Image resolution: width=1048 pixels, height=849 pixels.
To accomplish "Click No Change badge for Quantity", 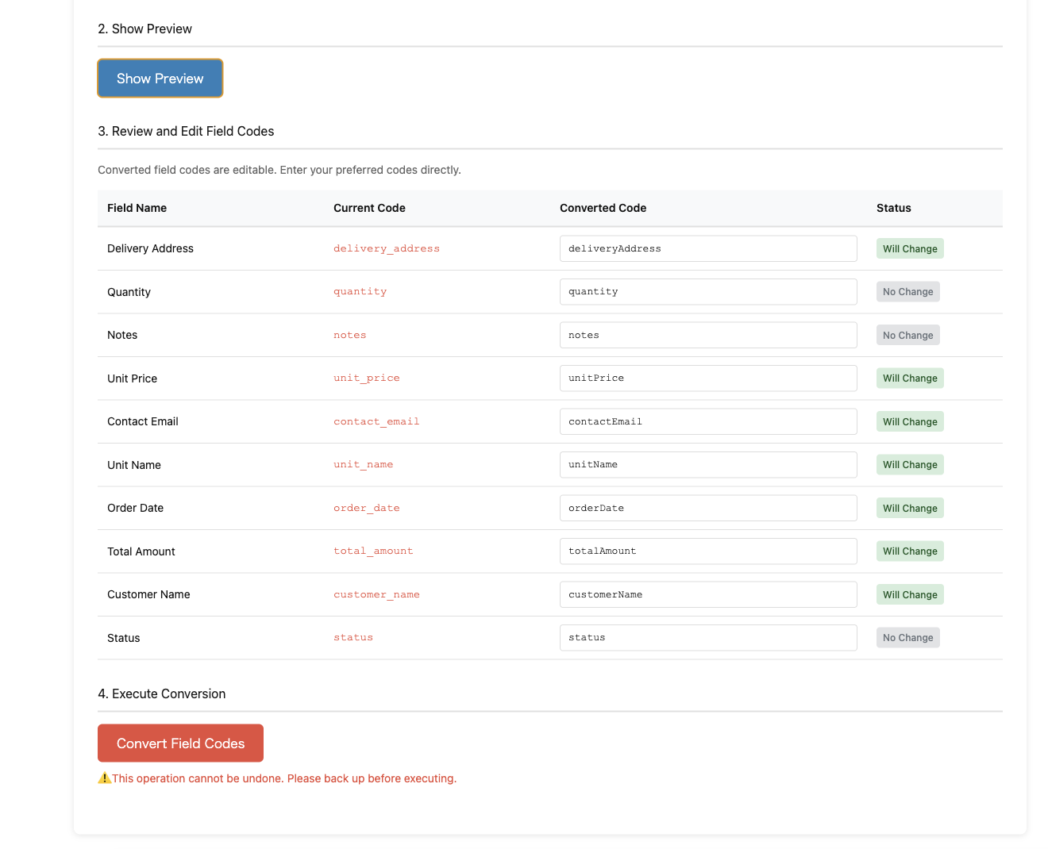I will (x=908, y=292).
